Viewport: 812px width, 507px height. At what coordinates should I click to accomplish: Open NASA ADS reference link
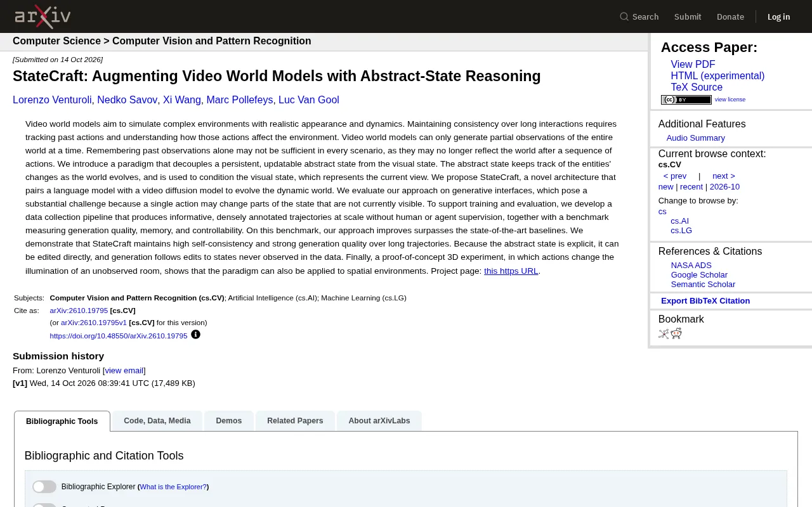(691, 266)
